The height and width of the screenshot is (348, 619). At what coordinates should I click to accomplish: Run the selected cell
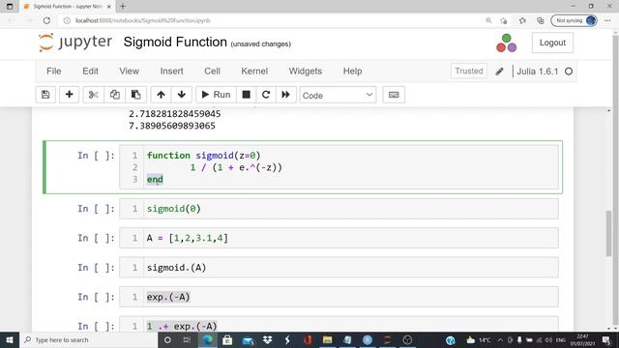coord(216,95)
